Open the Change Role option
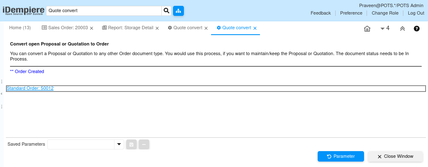The width and height of the screenshot is (428, 167). click(385, 13)
